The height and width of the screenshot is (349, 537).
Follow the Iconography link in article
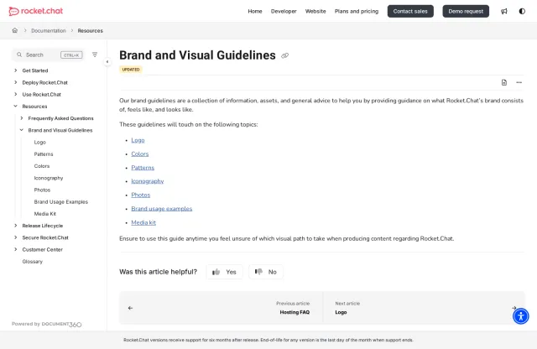[x=148, y=181]
